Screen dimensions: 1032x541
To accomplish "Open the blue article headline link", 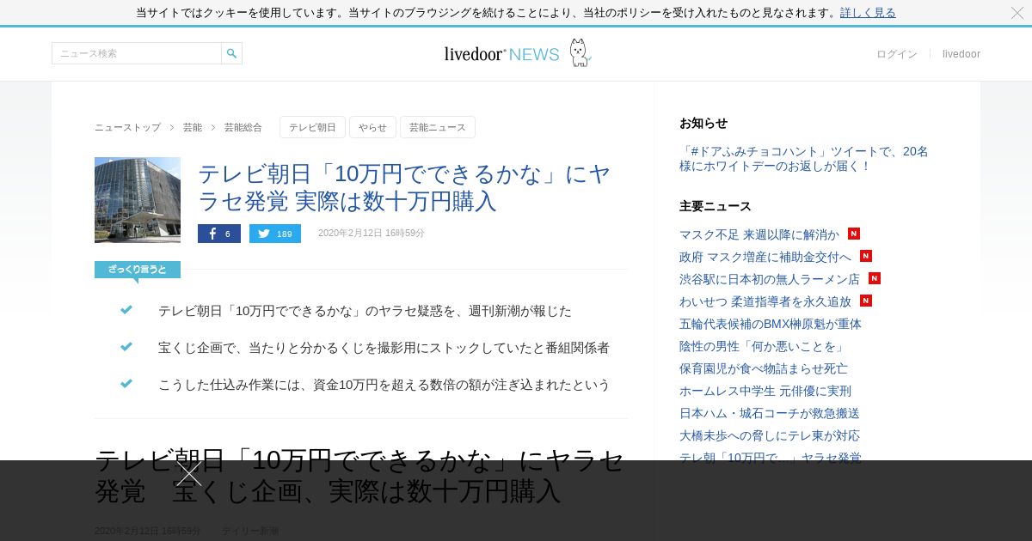I will click(404, 187).
